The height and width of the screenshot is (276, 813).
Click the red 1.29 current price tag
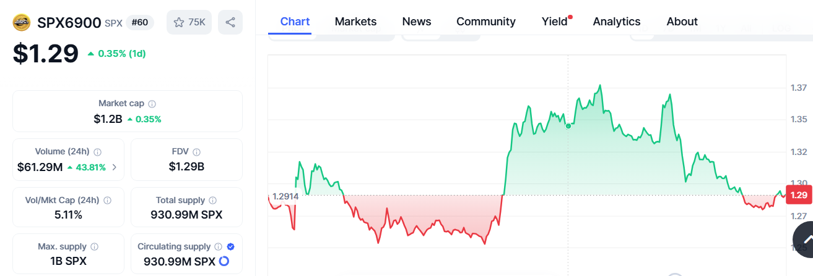coord(798,195)
